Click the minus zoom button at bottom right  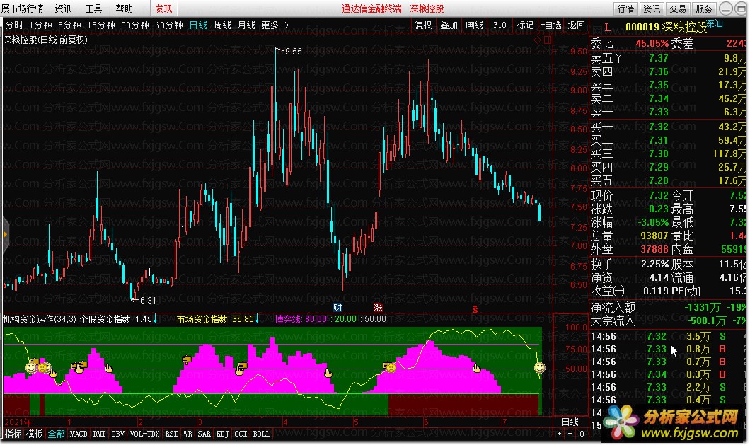pos(570,434)
